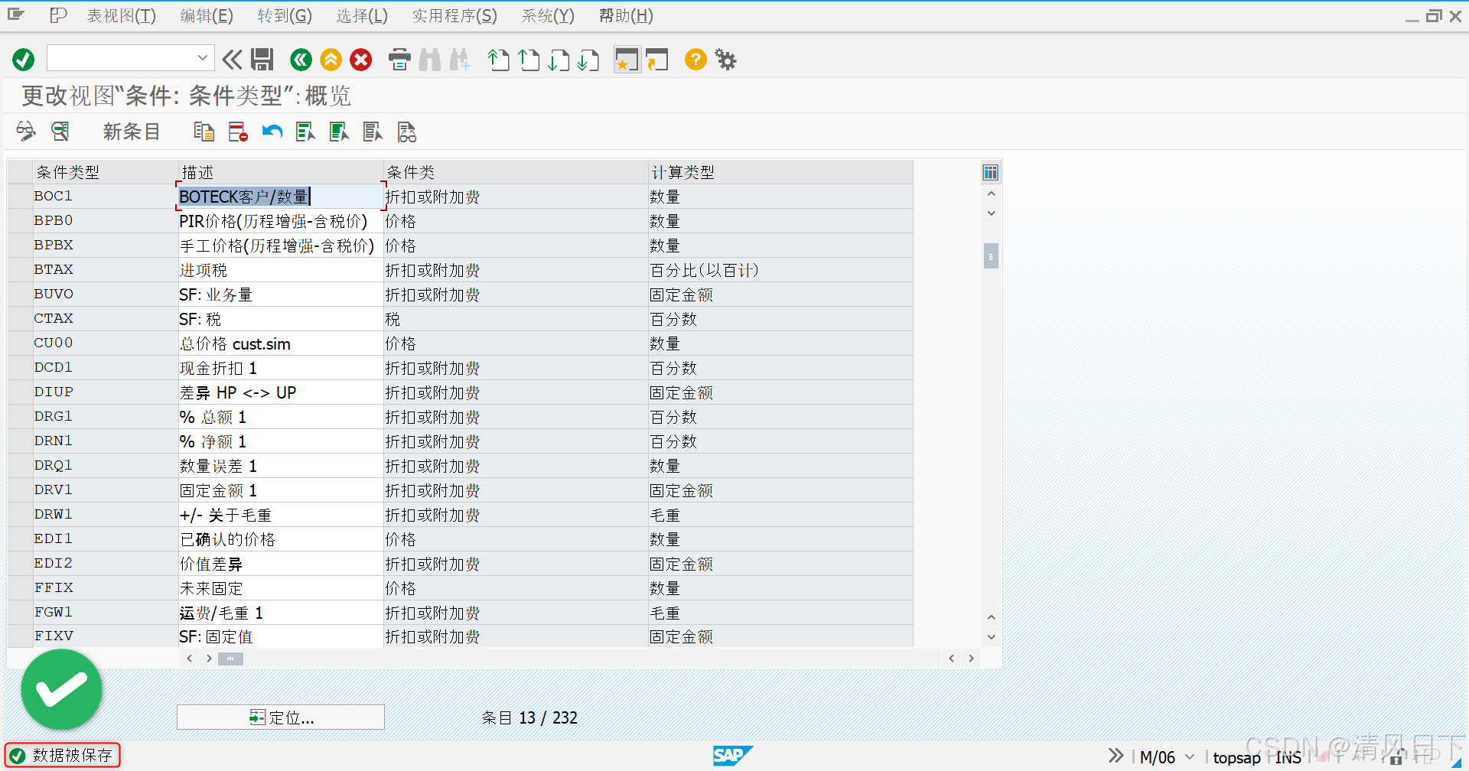The height and width of the screenshot is (771, 1469).
Task: Open table settings icon above scrollbar
Action: tap(990, 173)
